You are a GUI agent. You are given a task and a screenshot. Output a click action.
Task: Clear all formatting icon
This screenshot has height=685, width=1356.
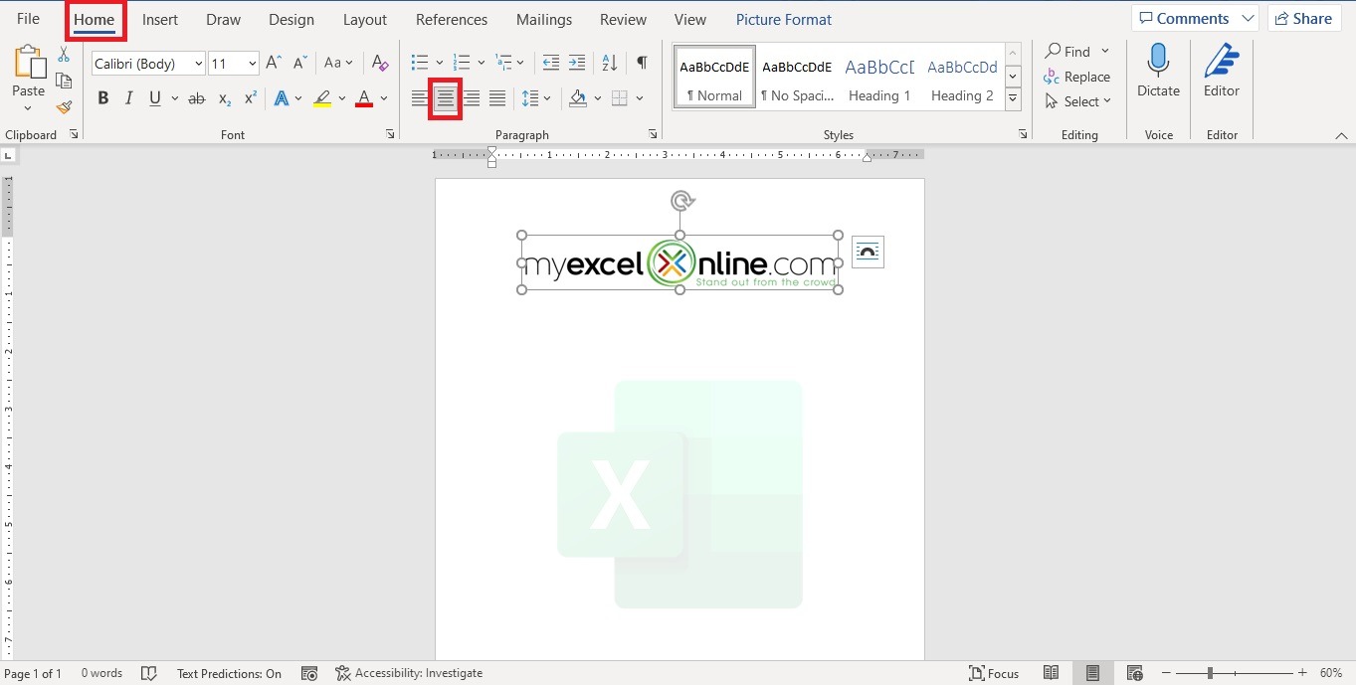point(380,63)
